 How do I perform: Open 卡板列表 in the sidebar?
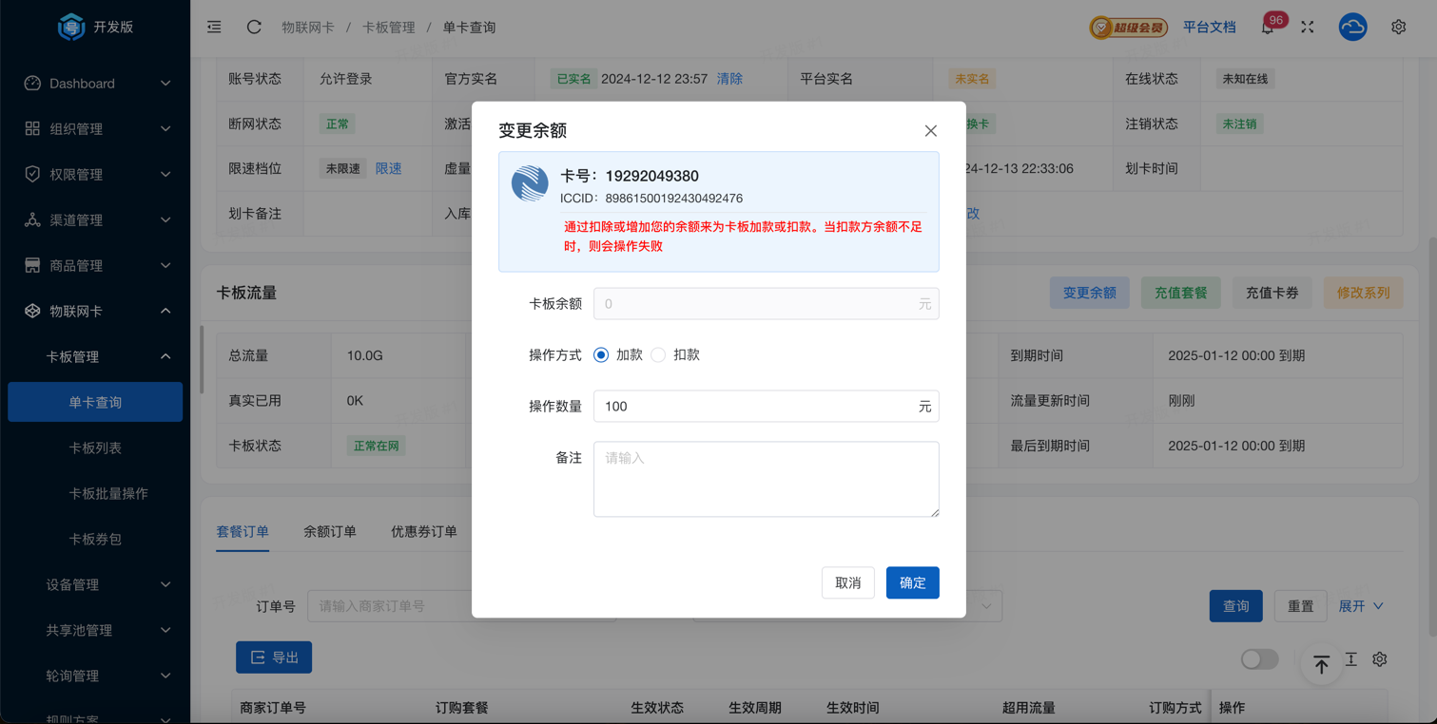[x=95, y=448]
